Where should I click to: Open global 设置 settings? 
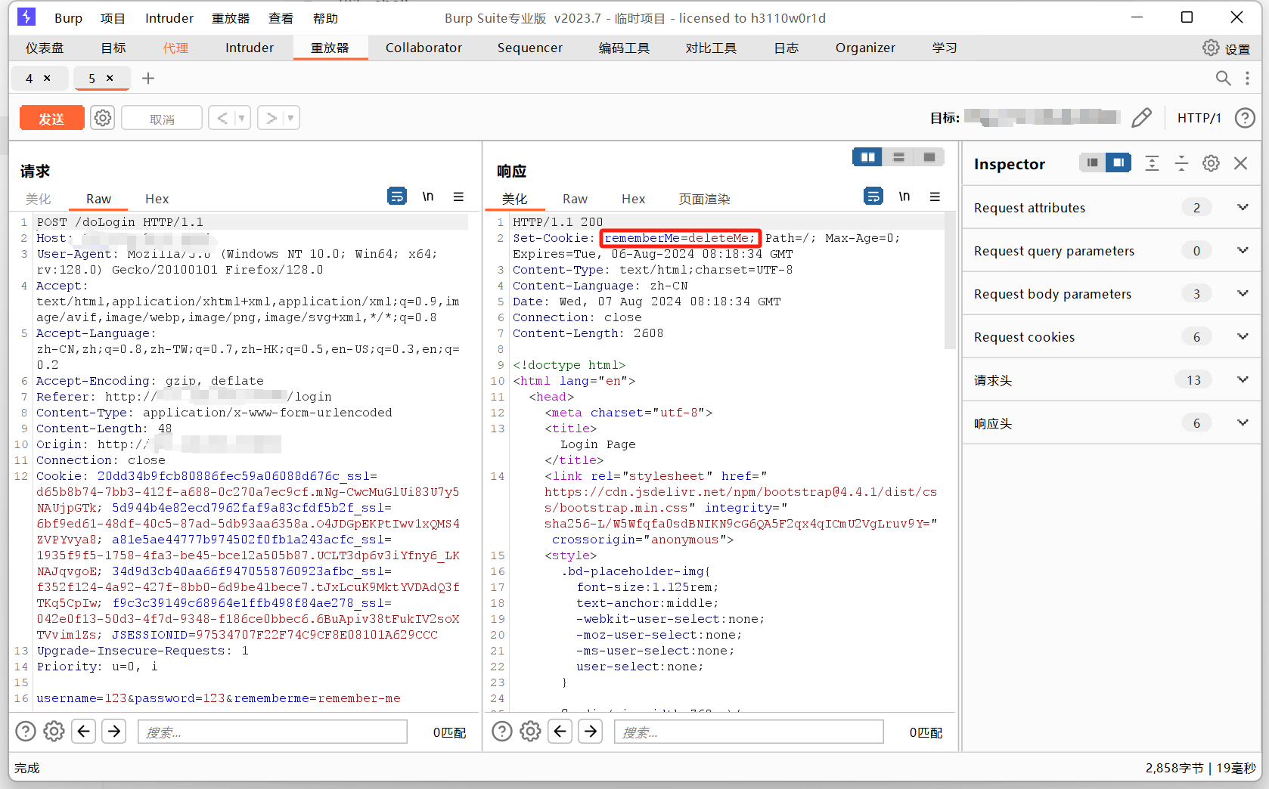click(x=1226, y=48)
